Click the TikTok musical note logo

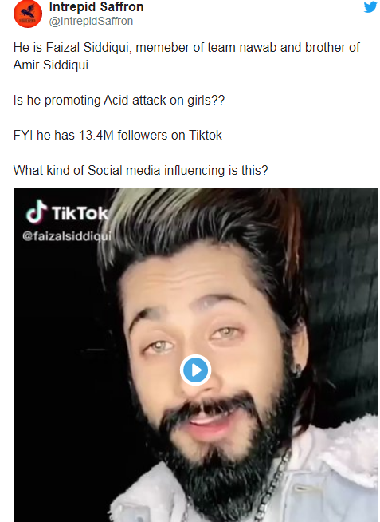click(36, 212)
